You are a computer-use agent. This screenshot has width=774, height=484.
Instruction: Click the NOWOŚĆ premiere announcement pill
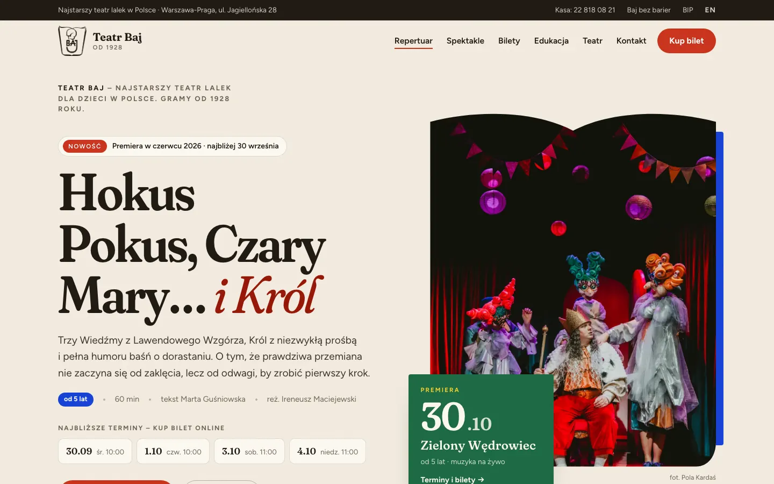coord(173,146)
